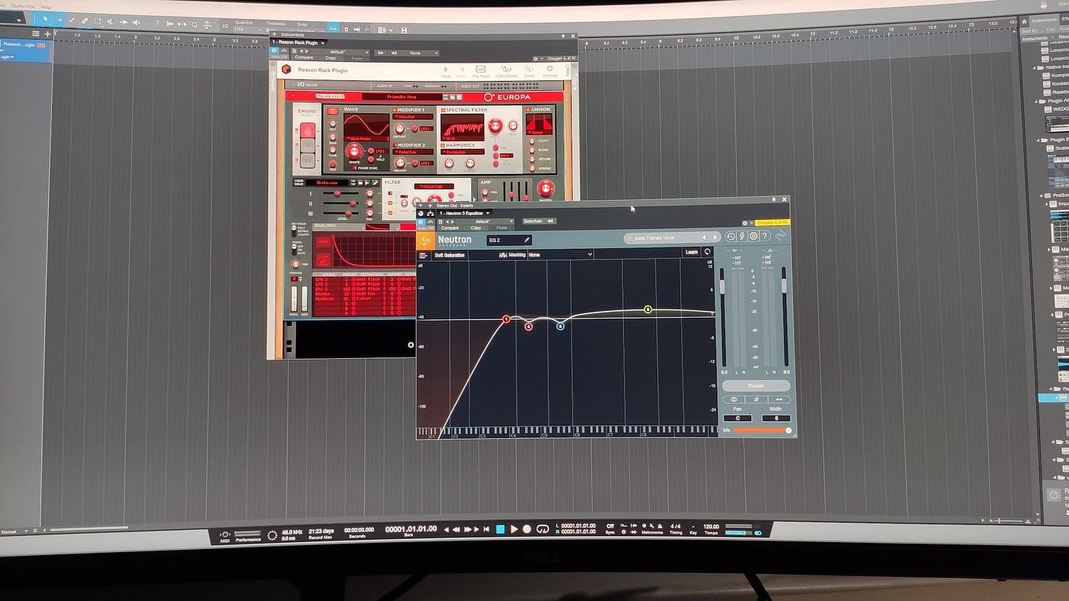
Task: Click Neutron Pan value field
Action: [x=738, y=418]
